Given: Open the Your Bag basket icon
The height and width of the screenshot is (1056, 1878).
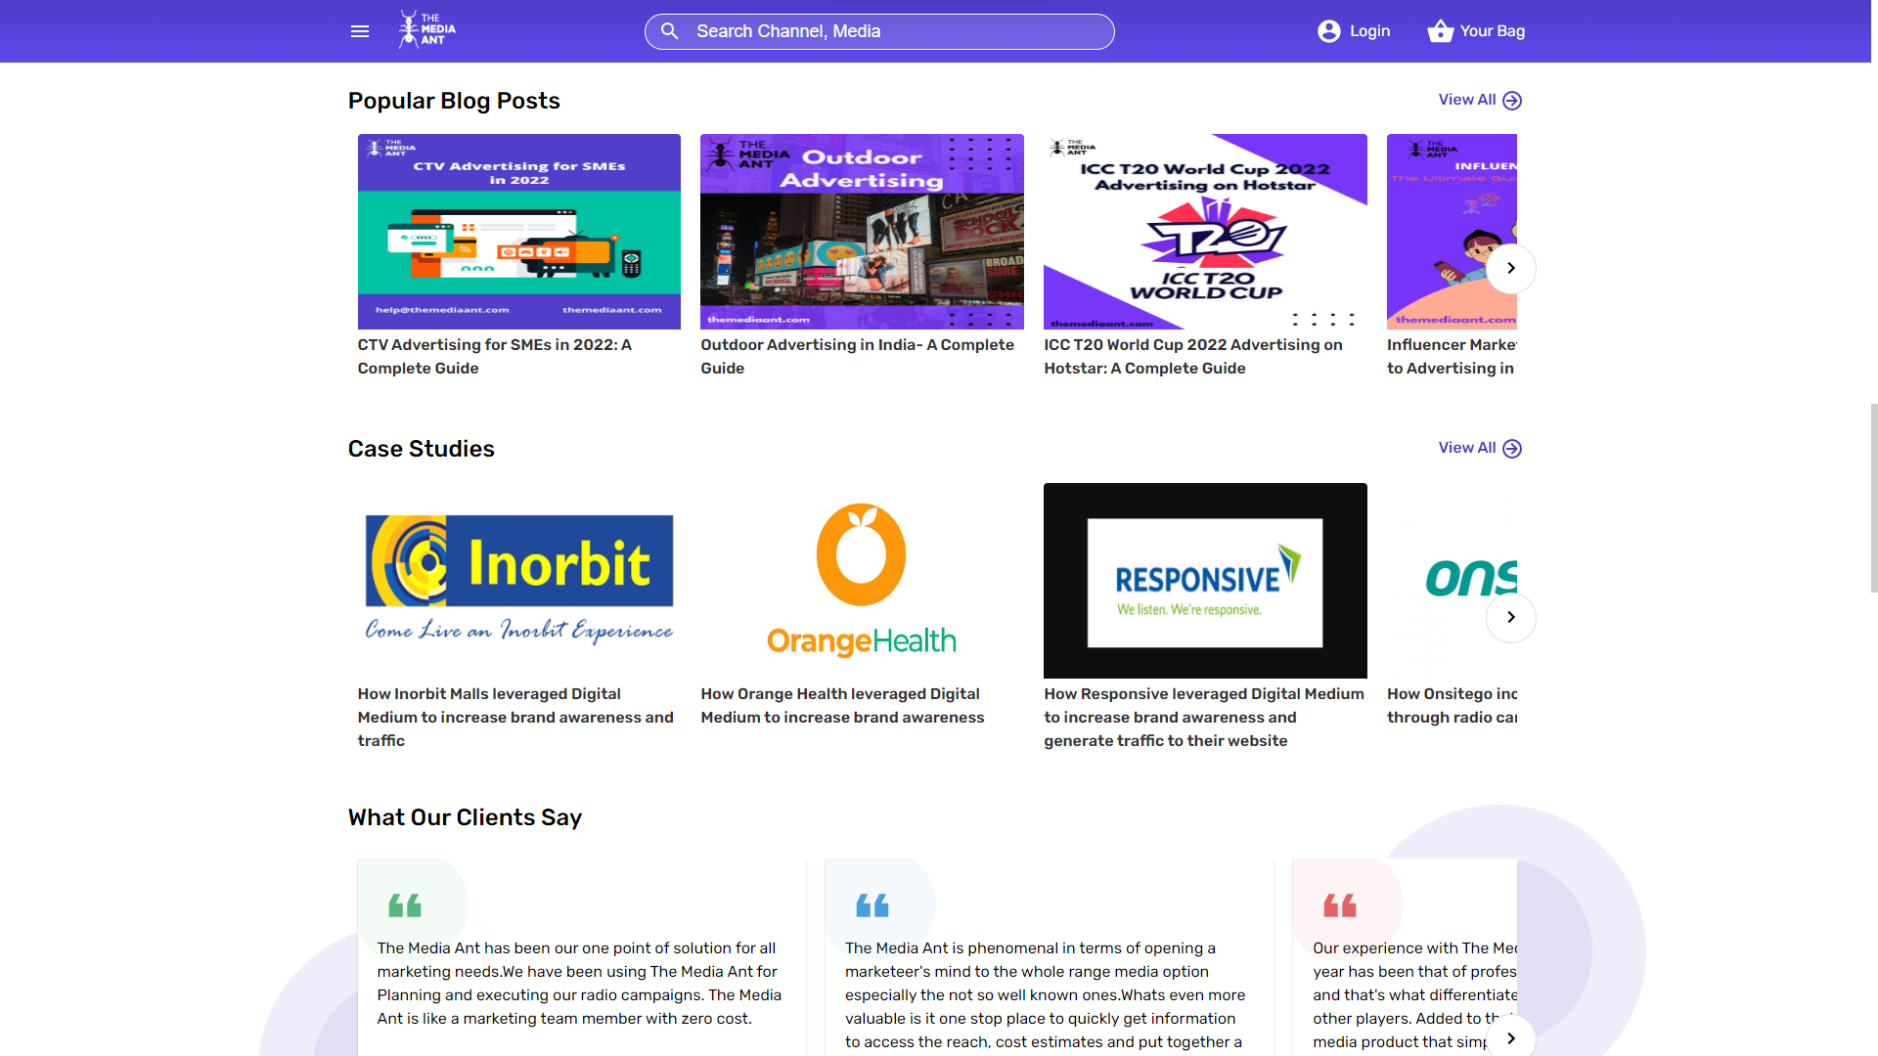Looking at the screenshot, I should pyautogui.click(x=1440, y=31).
